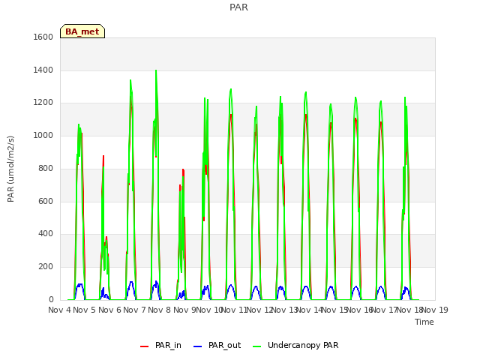
Task: Click the Nov 5 x-axis tick label
Action: 85,310
